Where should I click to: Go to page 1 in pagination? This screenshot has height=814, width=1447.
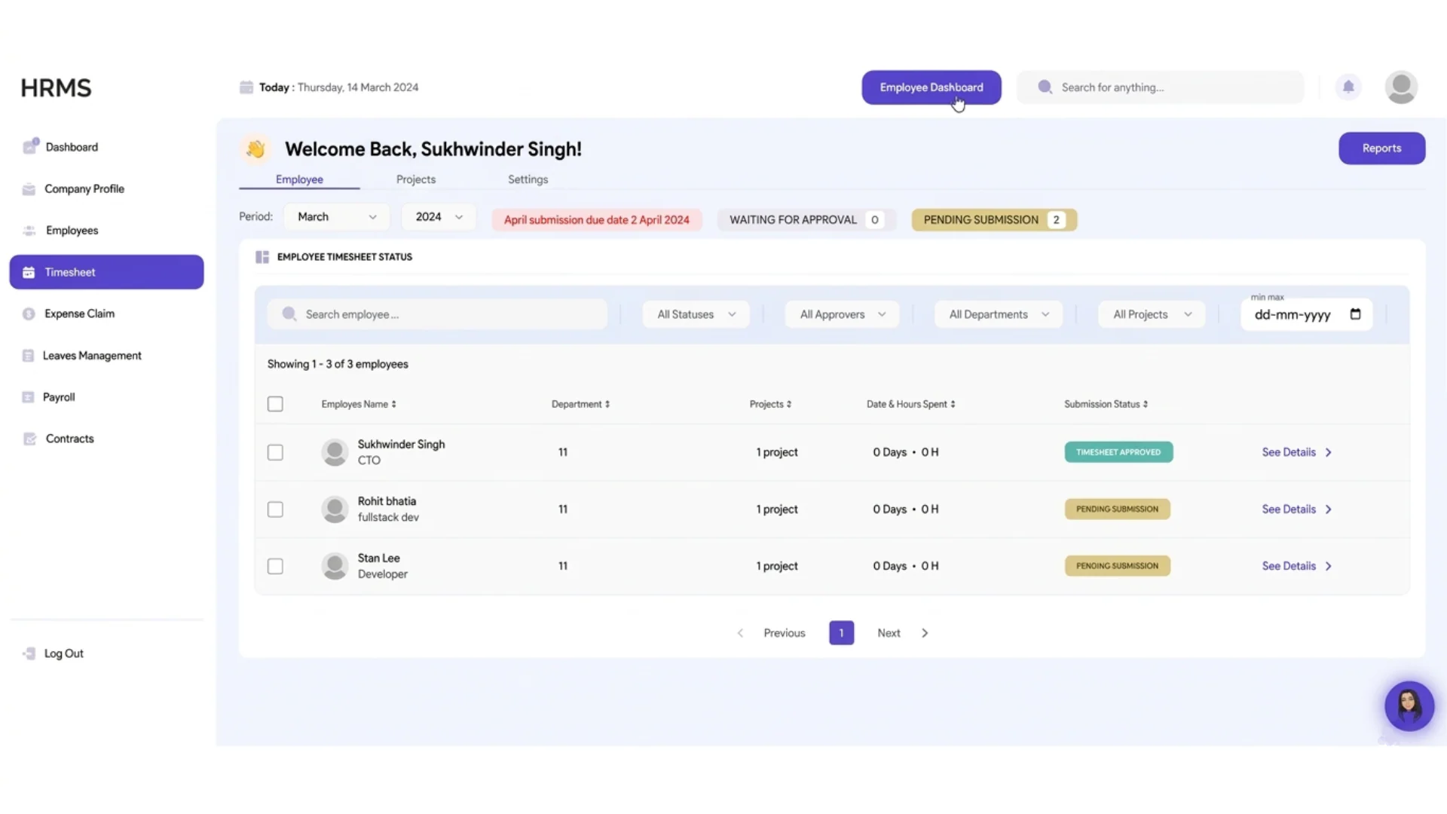841,633
